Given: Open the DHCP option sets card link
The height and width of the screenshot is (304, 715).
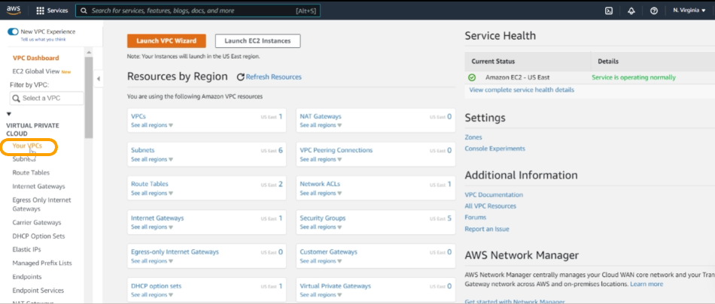Looking at the screenshot, I should click(156, 286).
